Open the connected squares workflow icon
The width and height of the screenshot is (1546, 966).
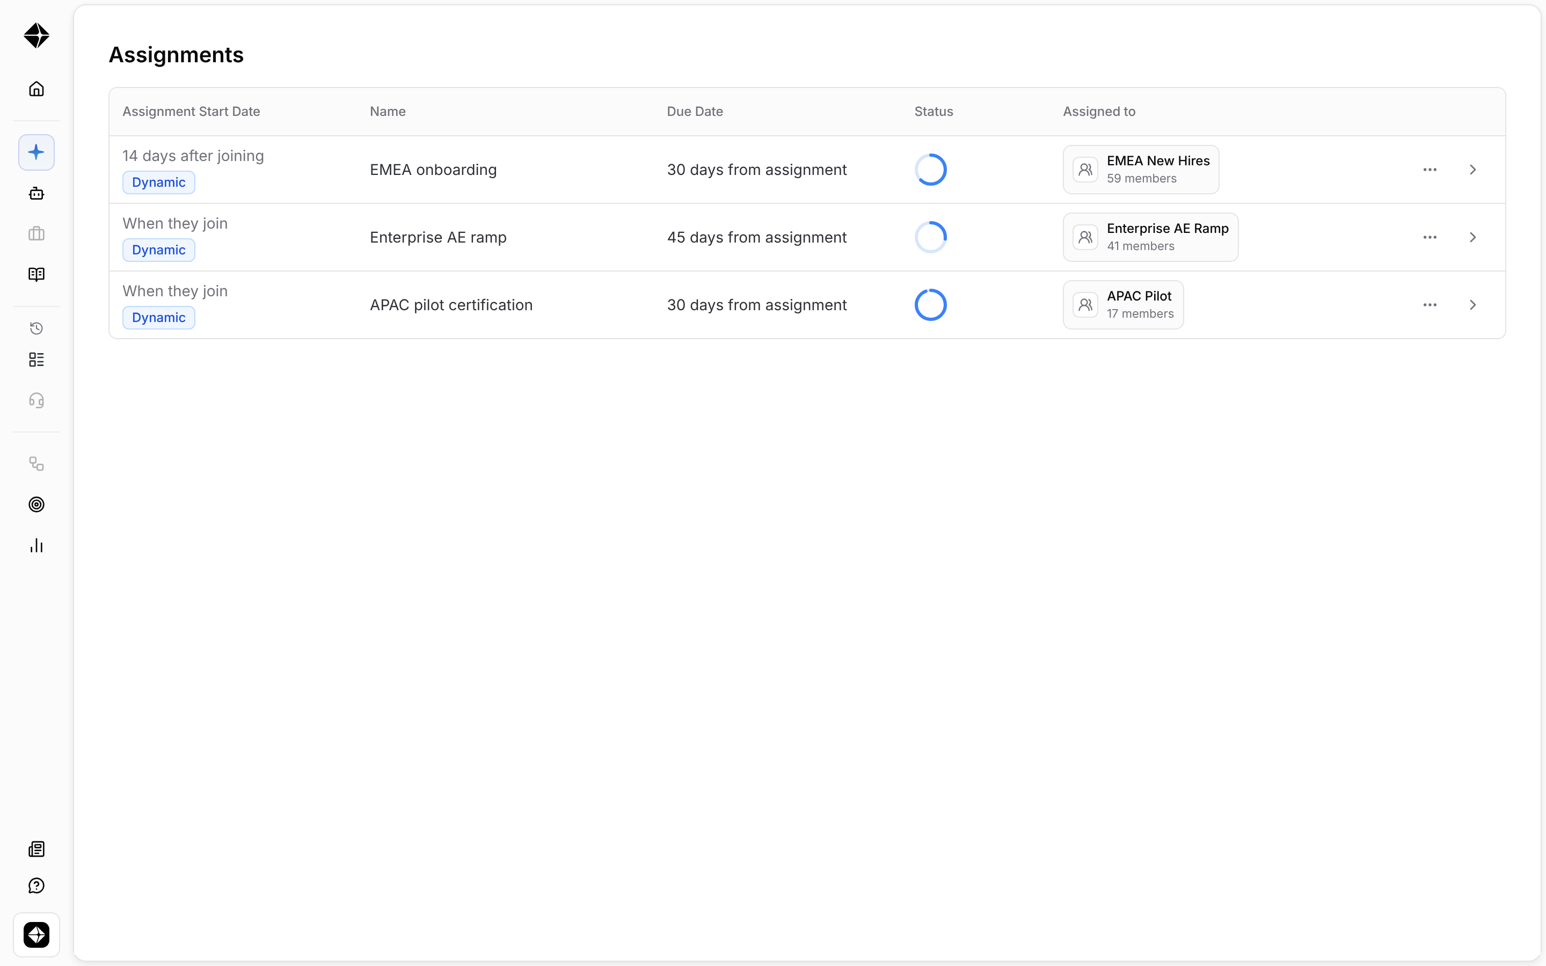click(37, 464)
